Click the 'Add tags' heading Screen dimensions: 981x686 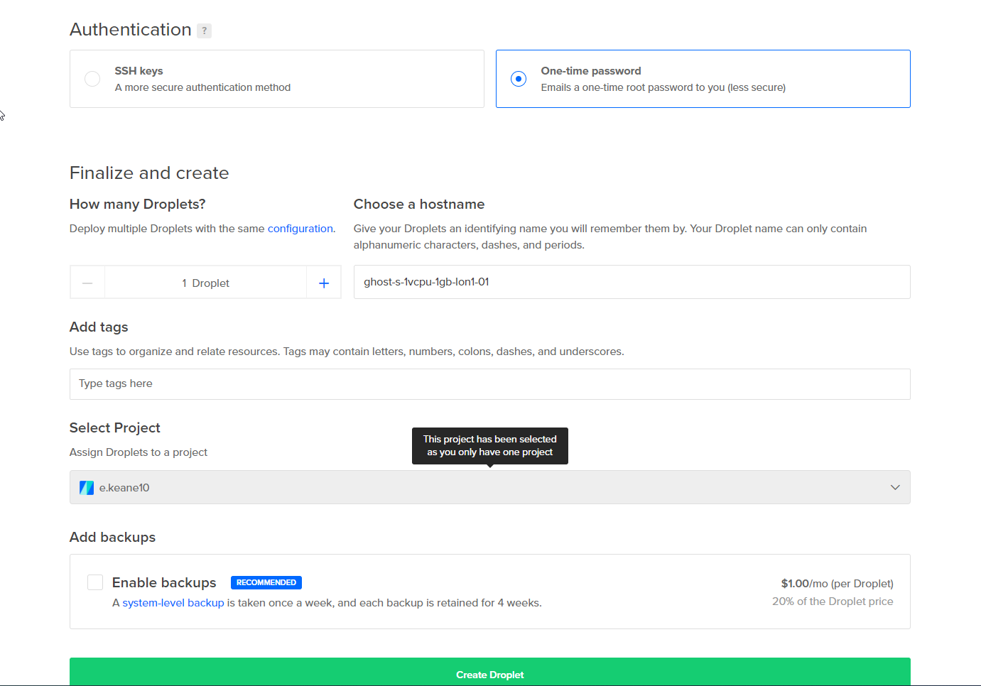[x=99, y=327]
